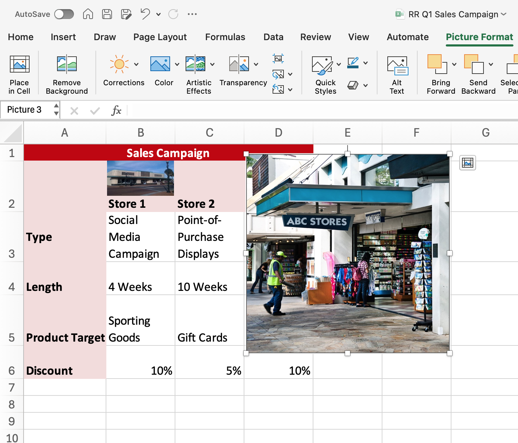Expand the Color dropdown arrow
The image size is (518, 443).
click(x=177, y=64)
